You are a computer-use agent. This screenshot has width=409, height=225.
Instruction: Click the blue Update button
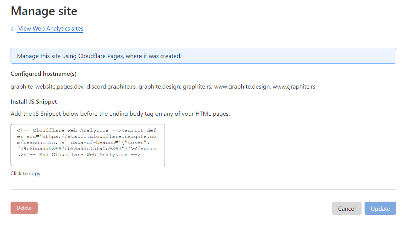pyautogui.click(x=380, y=208)
